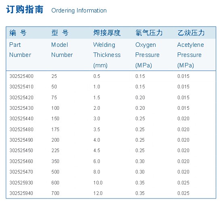Click part number 302525420
The height and width of the screenshot is (203, 223).
pos(21,97)
